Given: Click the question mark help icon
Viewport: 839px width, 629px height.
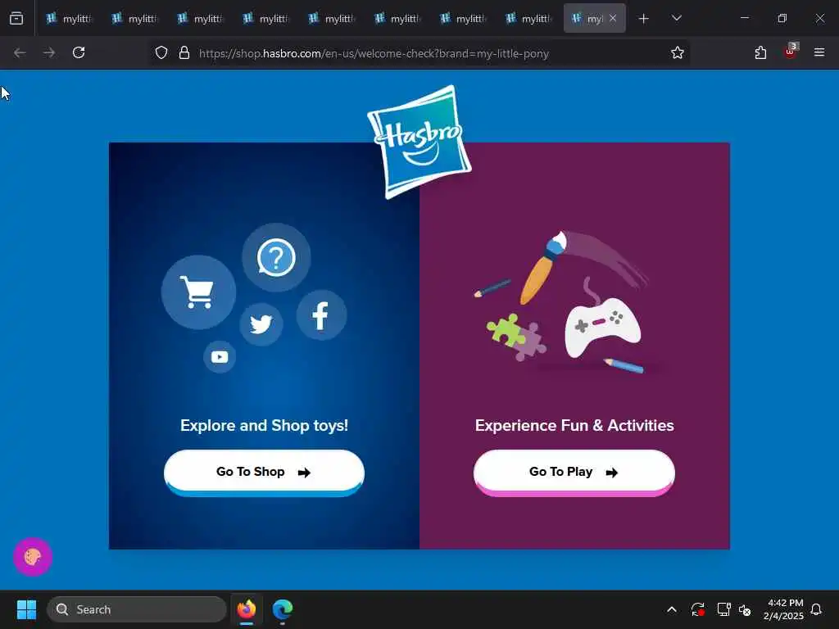Looking at the screenshot, I should click(276, 257).
